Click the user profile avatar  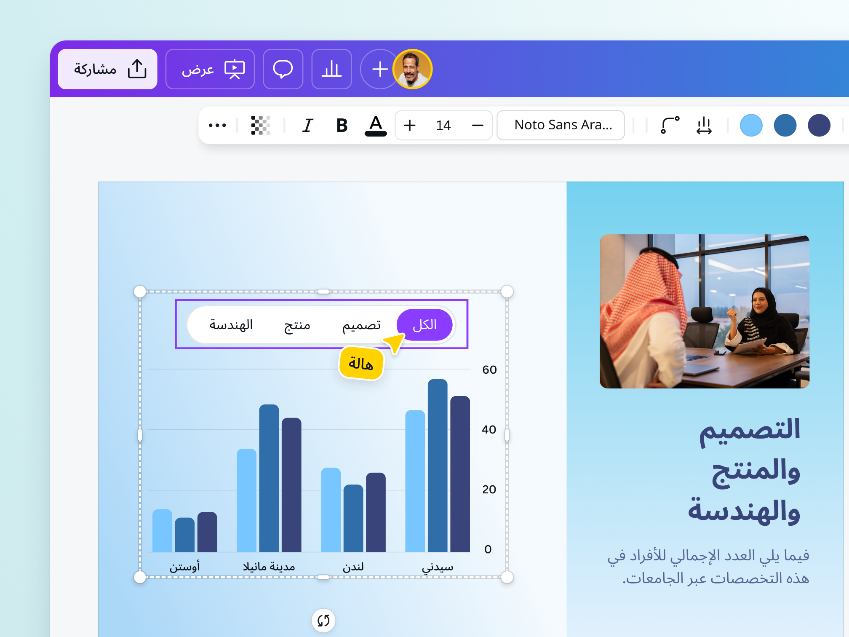click(412, 69)
